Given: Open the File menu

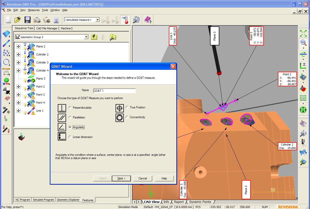Looking at the screenshot, I should 9,10.
